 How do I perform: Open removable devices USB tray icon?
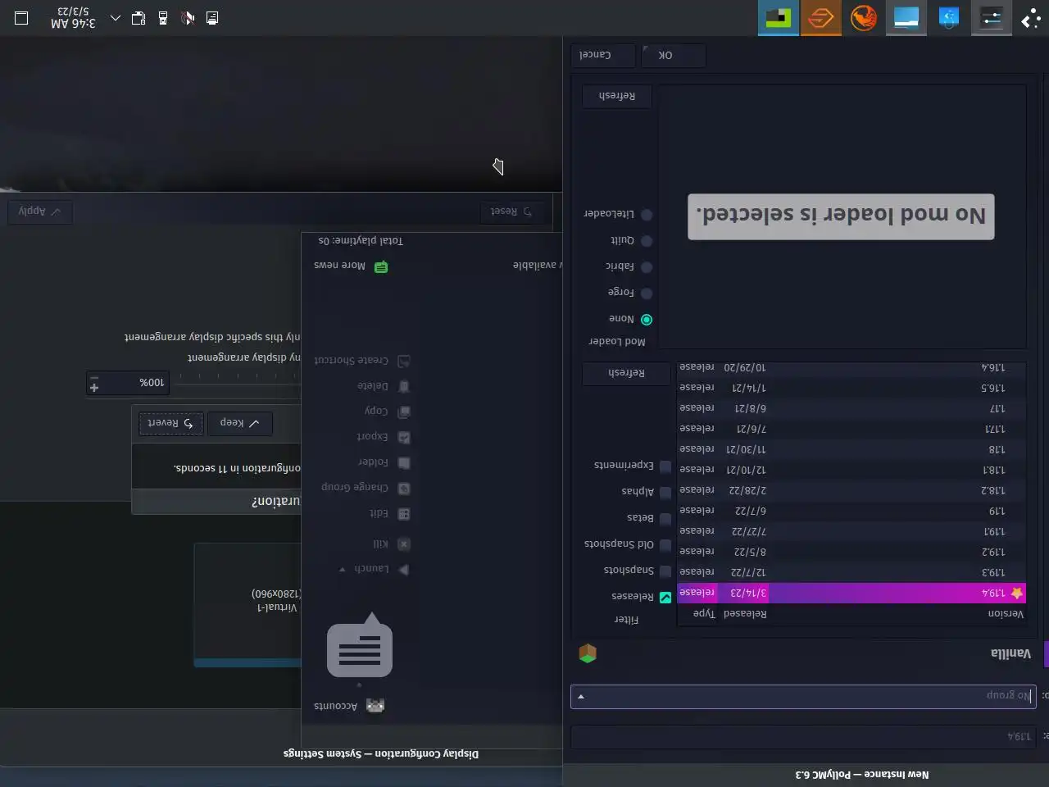(x=163, y=18)
